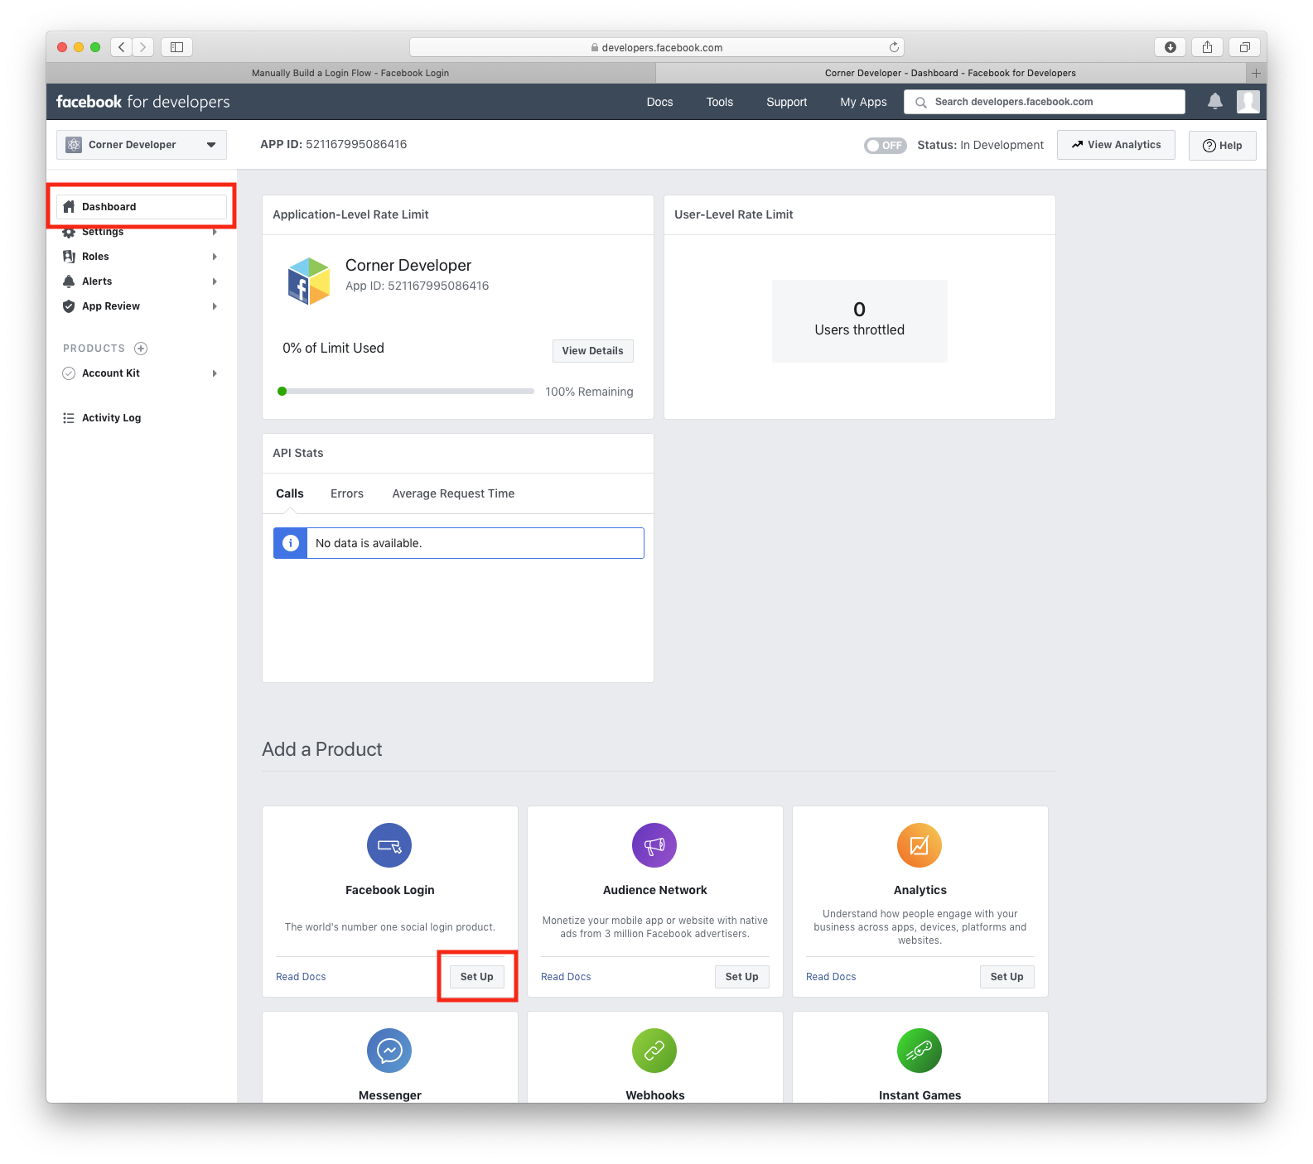Click the App Review shield icon

tap(69, 306)
